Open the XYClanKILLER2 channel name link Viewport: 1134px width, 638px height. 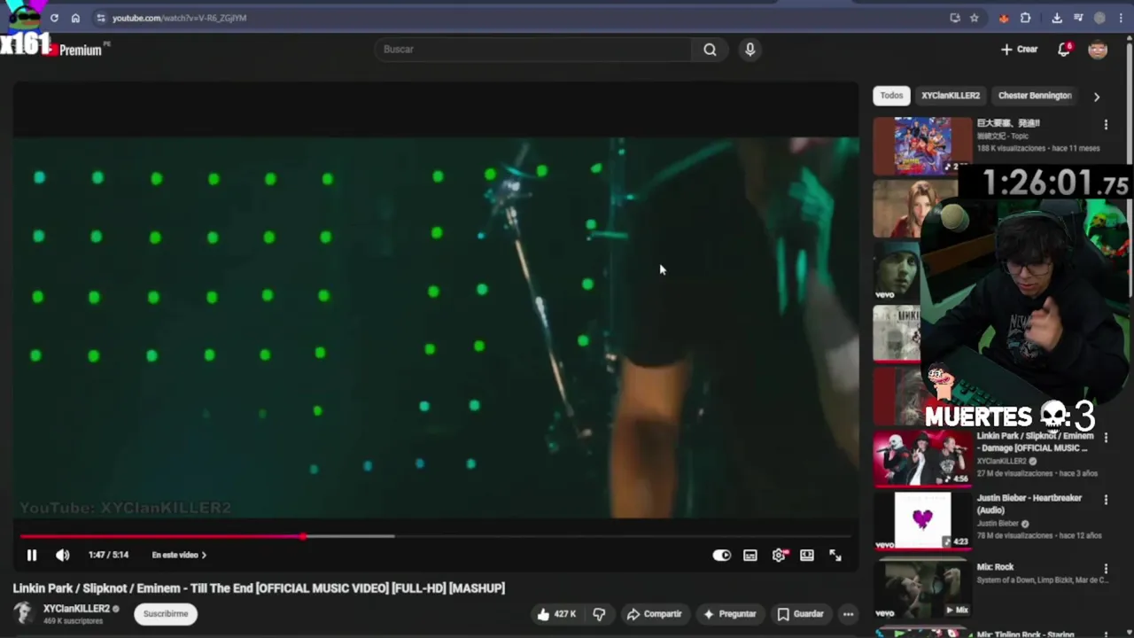pyautogui.click(x=76, y=609)
